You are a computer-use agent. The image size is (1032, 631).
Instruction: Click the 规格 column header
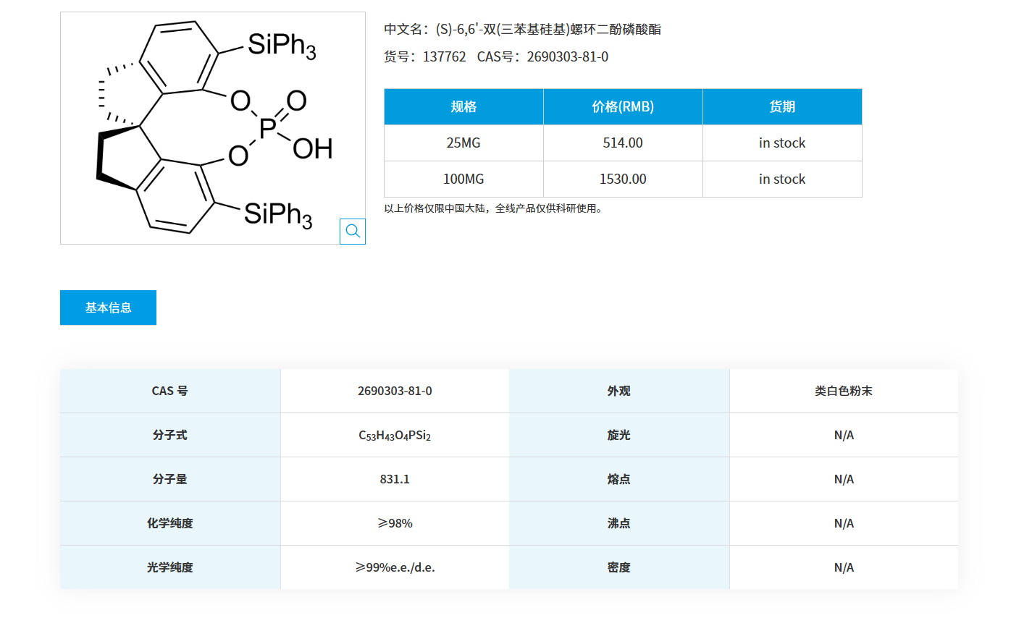pos(463,106)
